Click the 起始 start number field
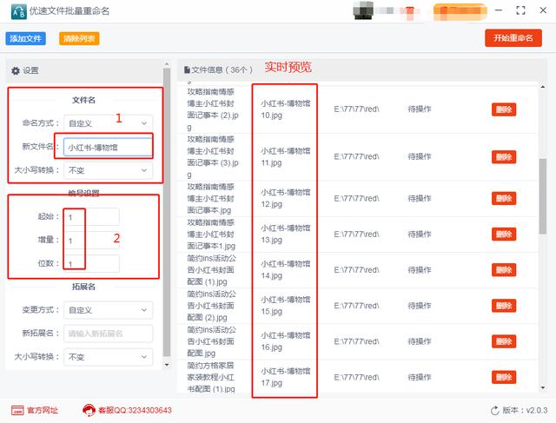This screenshot has height=423, width=556. click(x=91, y=217)
